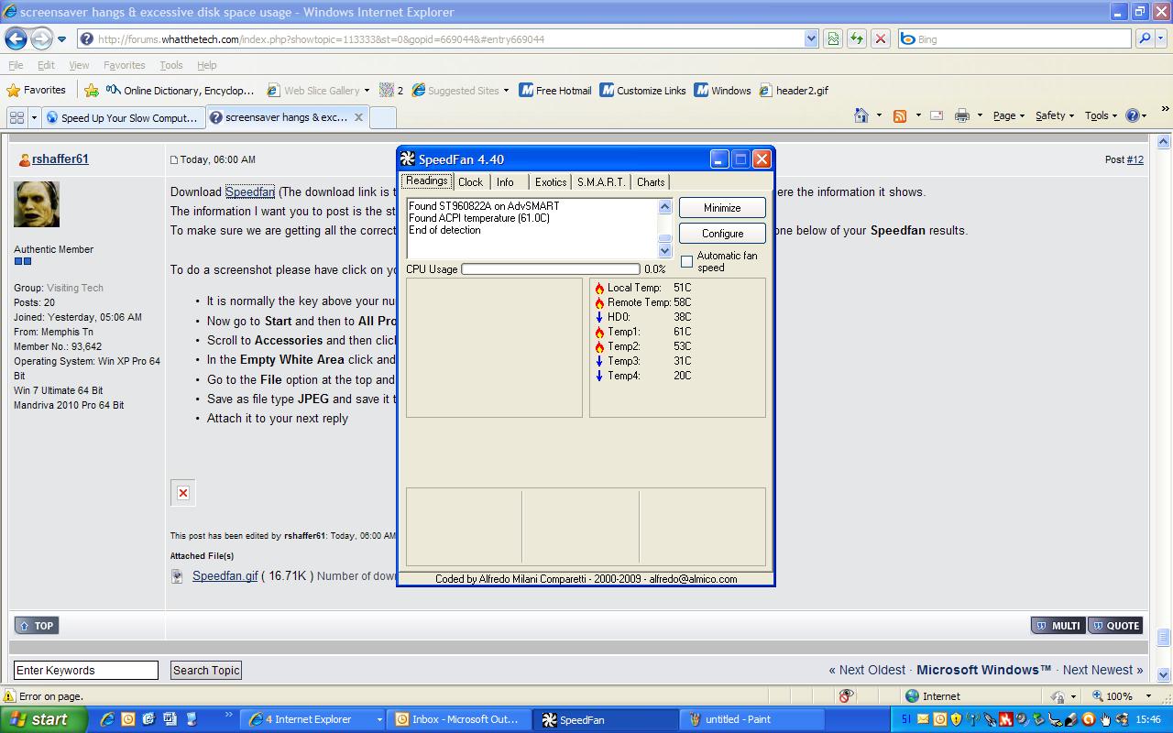Open the Favorites menu in menu bar

124,65
